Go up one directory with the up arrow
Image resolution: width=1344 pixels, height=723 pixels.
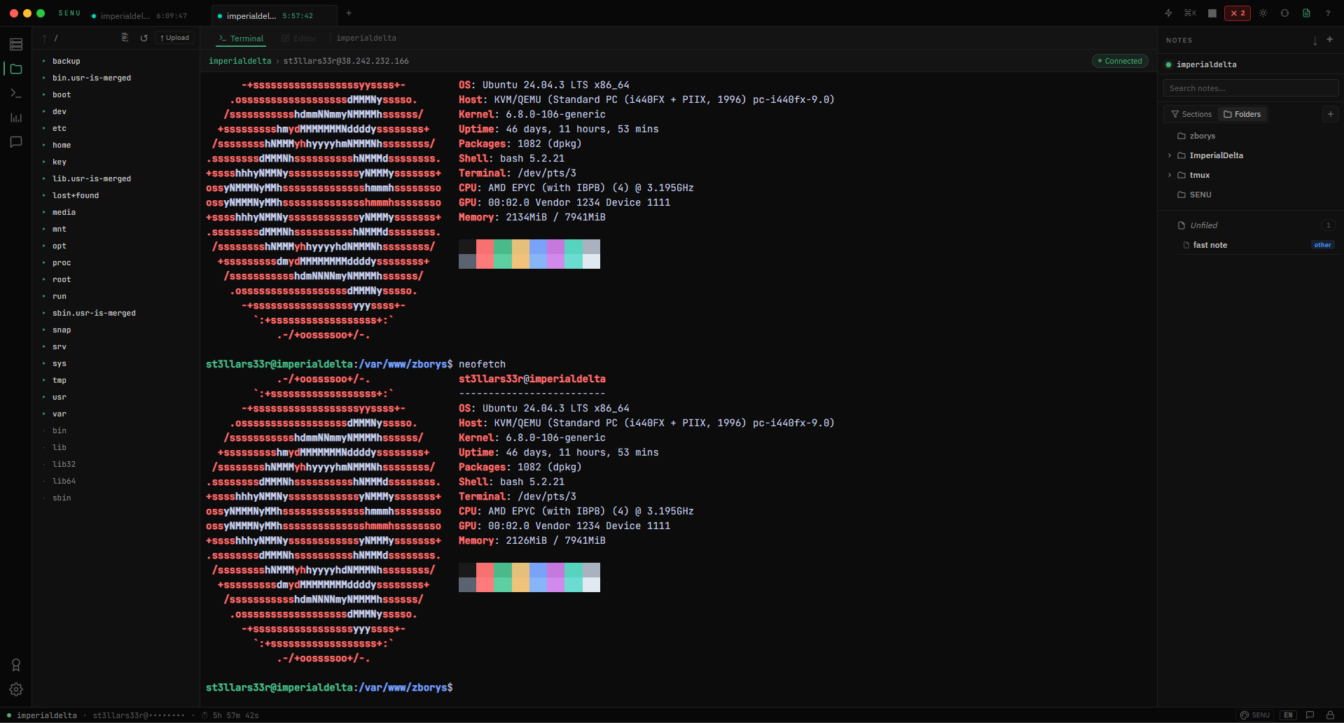pos(45,38)
